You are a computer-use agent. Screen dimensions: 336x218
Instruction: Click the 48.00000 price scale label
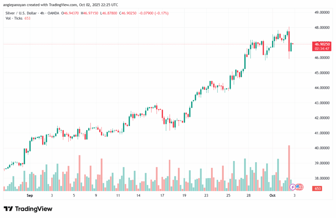pos(321,28)
